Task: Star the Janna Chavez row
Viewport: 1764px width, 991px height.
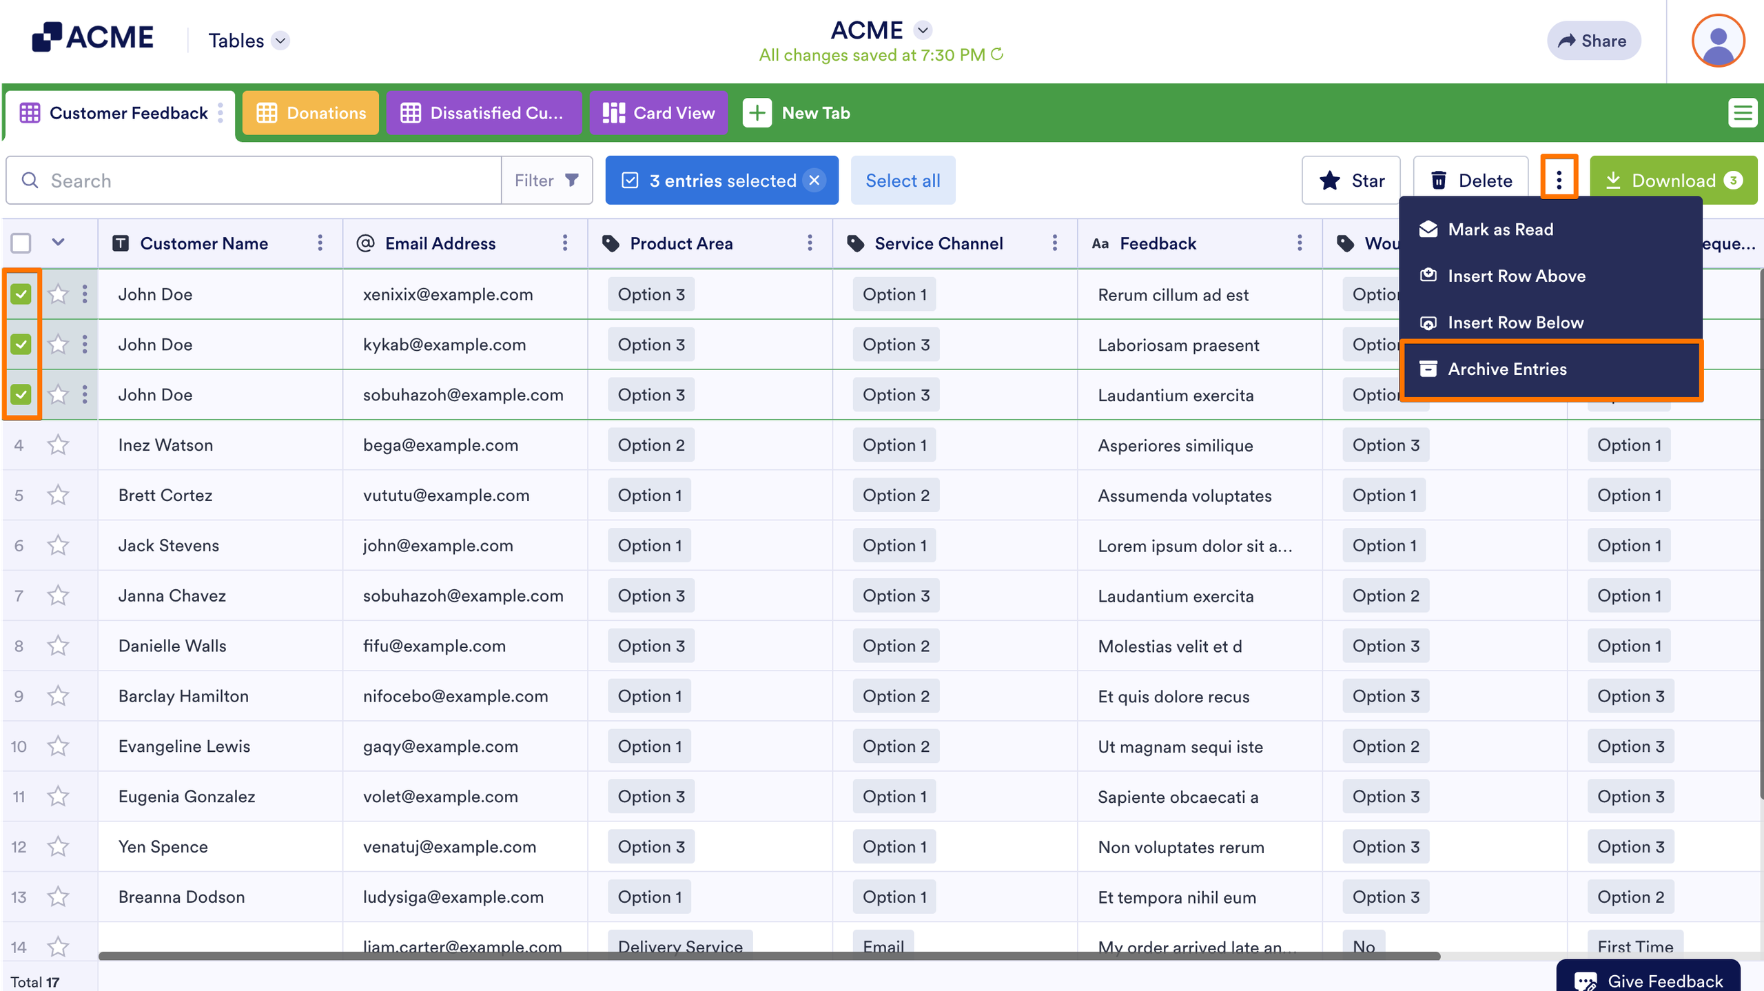Action: click(58, 596)
